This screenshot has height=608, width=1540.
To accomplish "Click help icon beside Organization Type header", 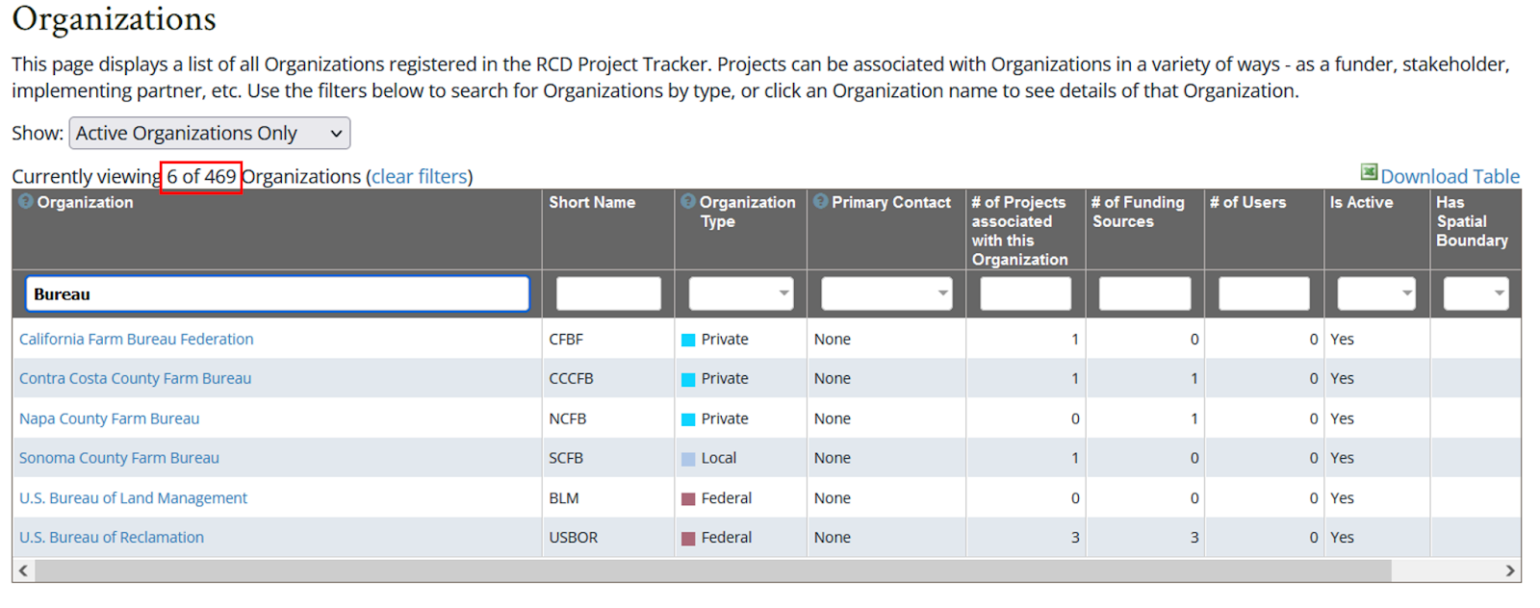I will click(x=688, y=201).
